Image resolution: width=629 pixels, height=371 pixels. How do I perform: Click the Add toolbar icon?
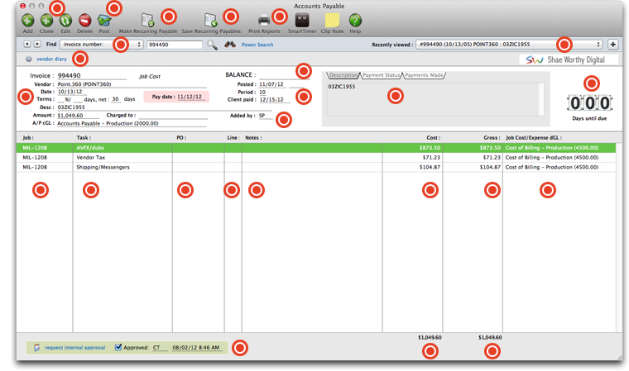[27, 20]
